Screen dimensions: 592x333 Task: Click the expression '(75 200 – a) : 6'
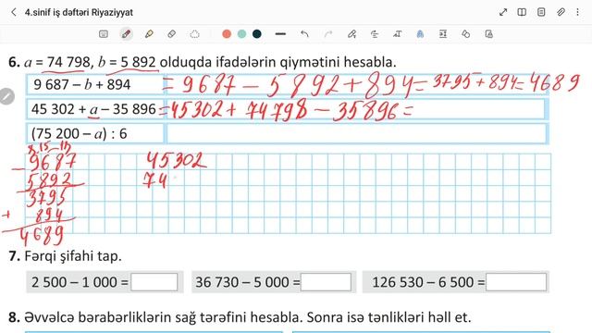80,133
